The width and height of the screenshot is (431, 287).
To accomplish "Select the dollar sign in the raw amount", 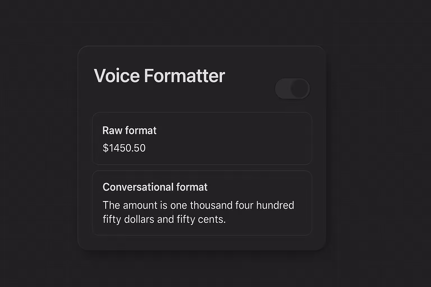I will point(106,148).
